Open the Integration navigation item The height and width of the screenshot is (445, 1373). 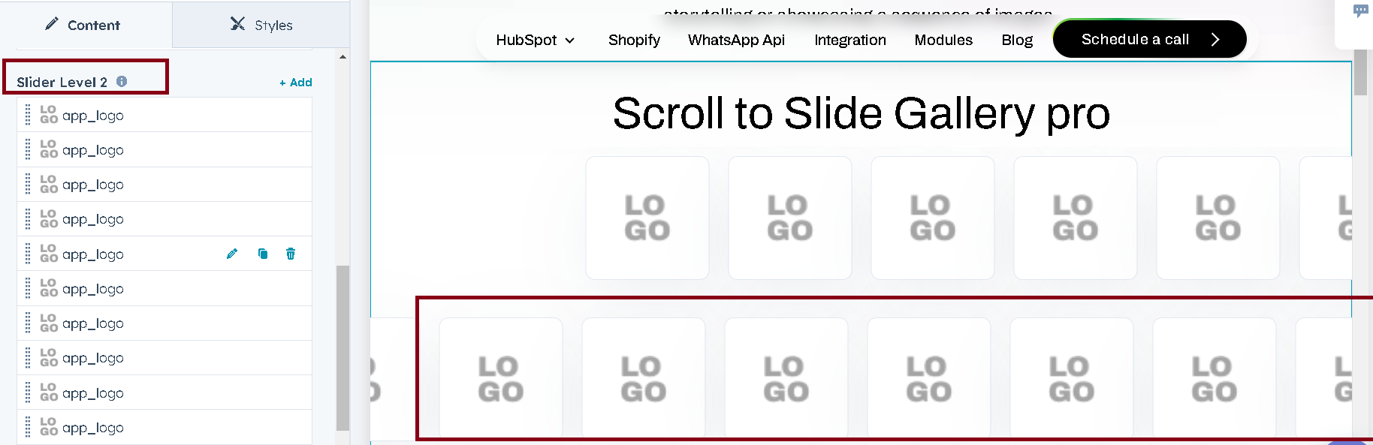850,40
